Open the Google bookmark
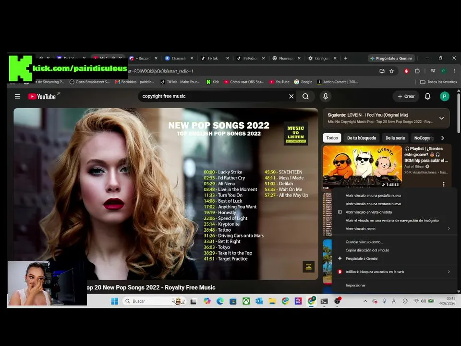461x346 pixels. (303, 82)
